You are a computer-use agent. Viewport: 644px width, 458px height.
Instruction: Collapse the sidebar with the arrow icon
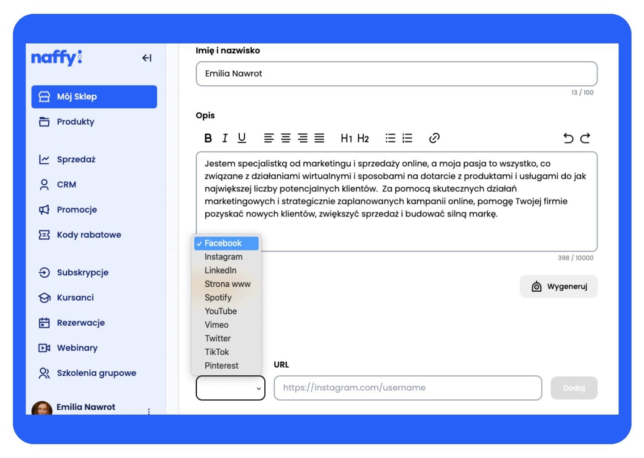click(x=147, y=58)
